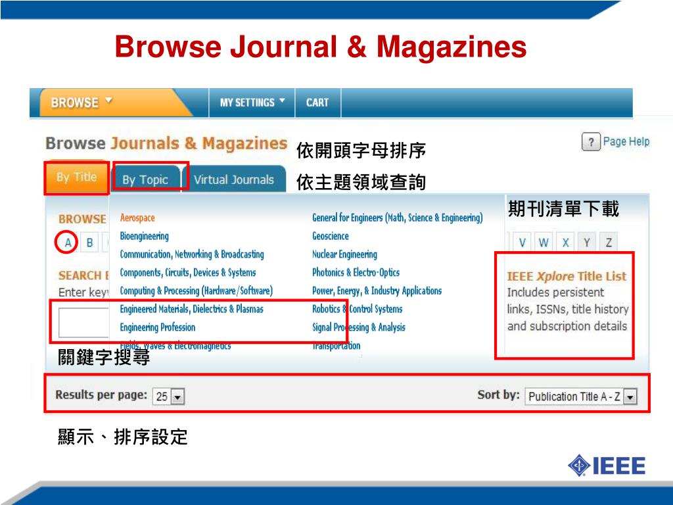Select the Geoscience topic
The width and height of the screenshot is (673, 505).
point(331,236)
